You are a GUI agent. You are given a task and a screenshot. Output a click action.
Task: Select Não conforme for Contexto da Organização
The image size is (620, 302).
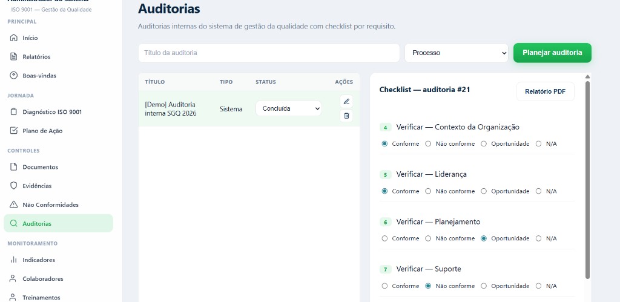pyautogui.click(x=428, y=144)
